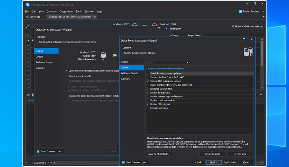Open the Window menu
Viewport: 289px width, 167px height.
(x=89, y=11)
